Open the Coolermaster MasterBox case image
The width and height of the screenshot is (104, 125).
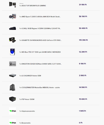pyautogui.click(x=12, y=87)
